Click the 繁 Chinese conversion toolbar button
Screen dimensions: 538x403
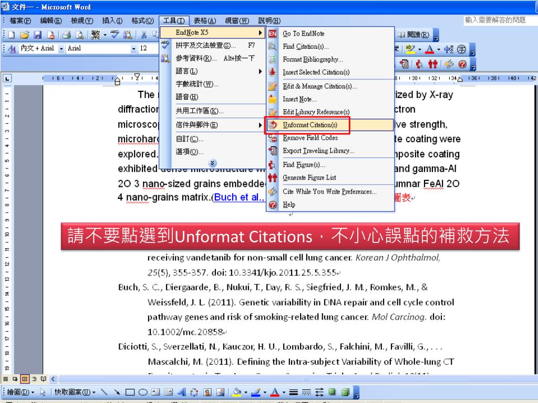point(96,35)
